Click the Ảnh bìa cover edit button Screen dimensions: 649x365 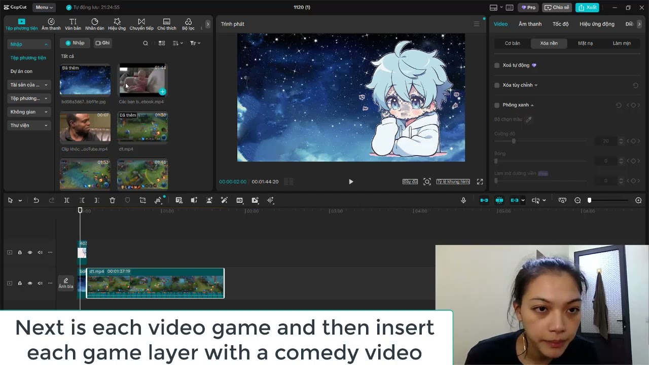[65, 283]
